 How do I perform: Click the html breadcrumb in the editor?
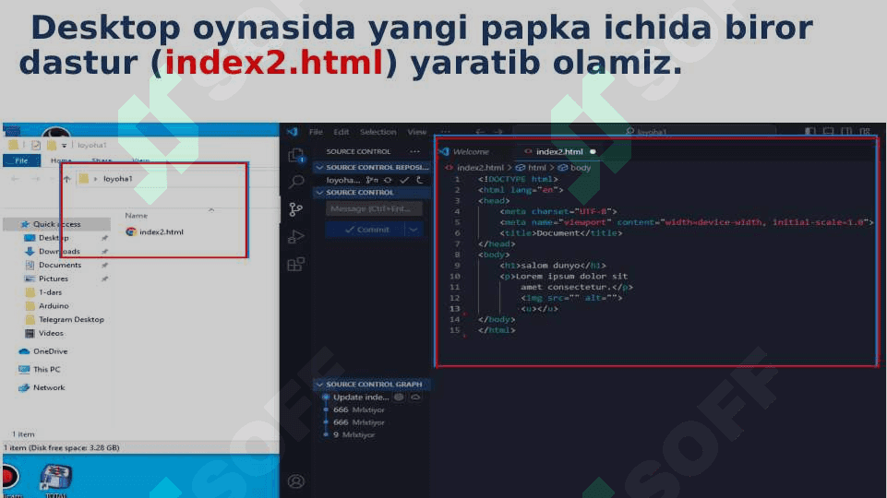tap(531, 167)
